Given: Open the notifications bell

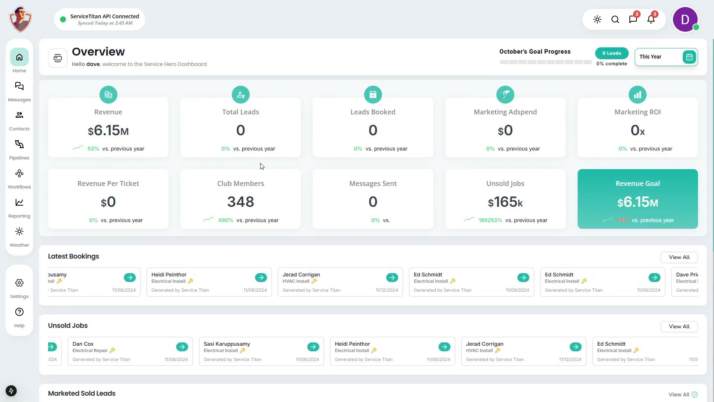Looking at the screenshot, I should tap(651, 19).
